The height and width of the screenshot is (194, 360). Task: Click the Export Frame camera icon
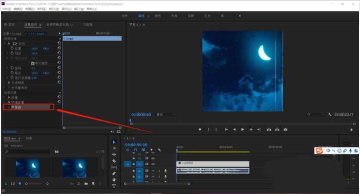pos(285,129)
